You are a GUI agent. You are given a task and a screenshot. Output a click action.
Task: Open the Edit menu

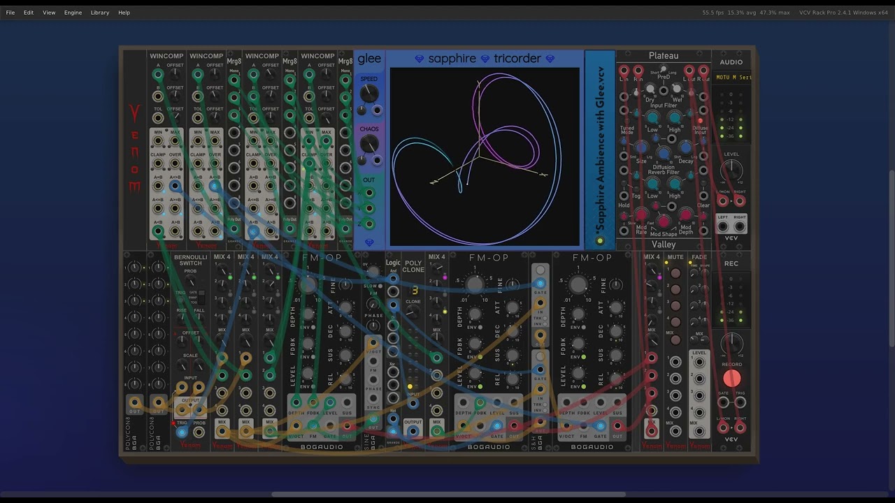pyautogui.click(x=29, y=13)
